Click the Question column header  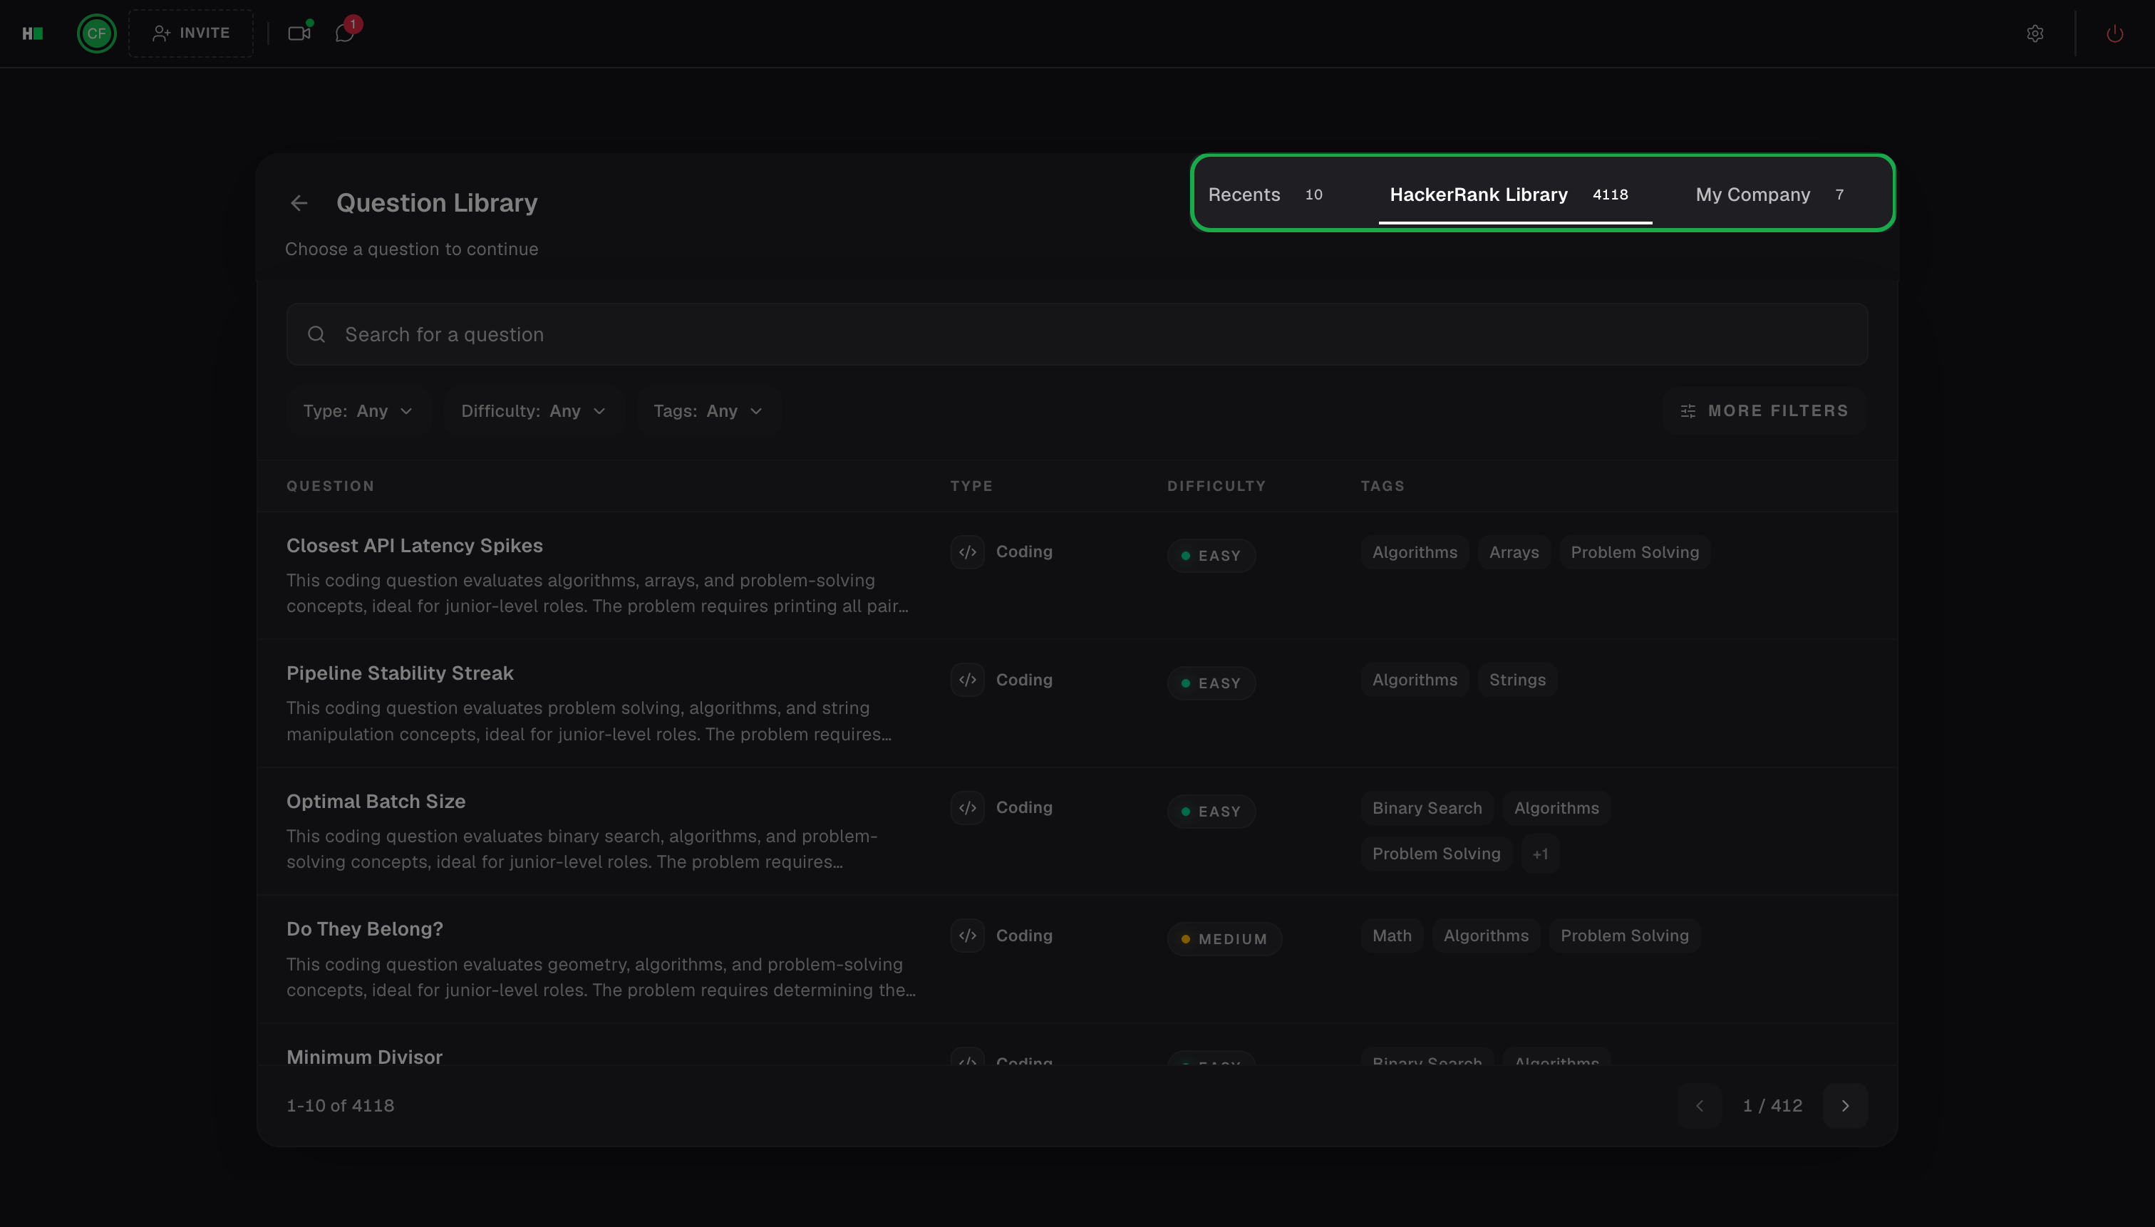[331, 486]
